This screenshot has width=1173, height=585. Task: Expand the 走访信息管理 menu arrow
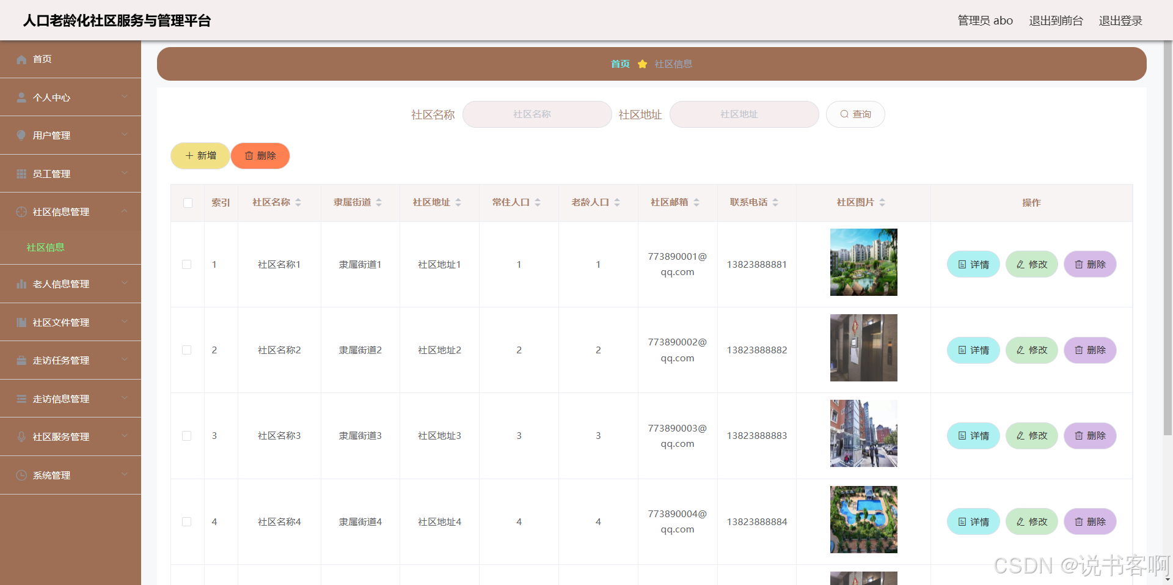[125, 398]
